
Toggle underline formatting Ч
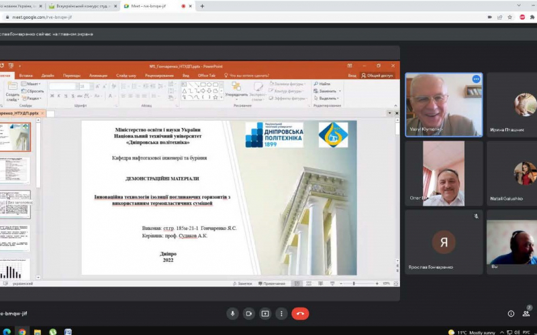tap(66, 96)
